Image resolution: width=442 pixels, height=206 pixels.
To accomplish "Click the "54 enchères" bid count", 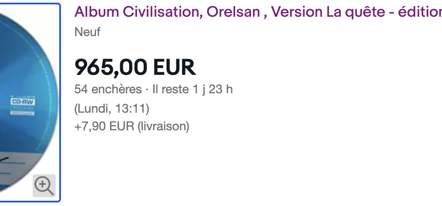I will click(107, 89).
